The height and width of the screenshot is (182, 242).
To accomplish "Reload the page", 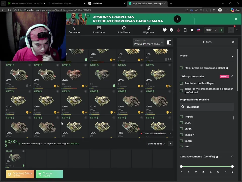I will (x=9, y=10).
